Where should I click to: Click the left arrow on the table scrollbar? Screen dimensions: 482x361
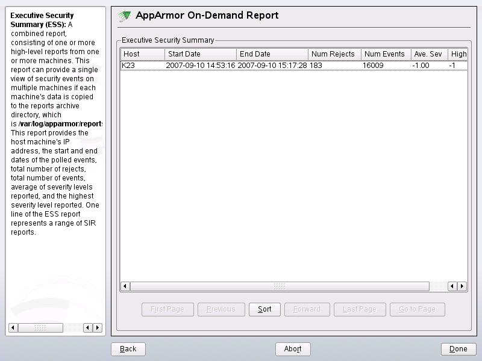124,286
